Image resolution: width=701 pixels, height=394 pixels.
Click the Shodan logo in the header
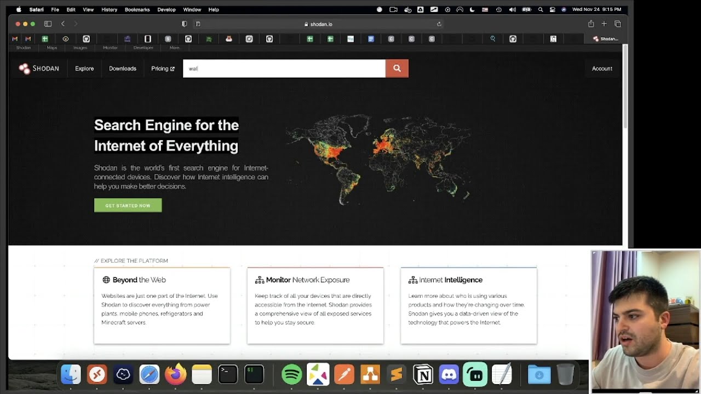point(39,68)
